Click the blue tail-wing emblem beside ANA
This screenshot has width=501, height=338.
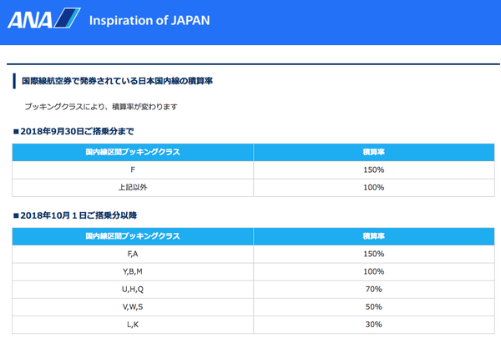67,18
